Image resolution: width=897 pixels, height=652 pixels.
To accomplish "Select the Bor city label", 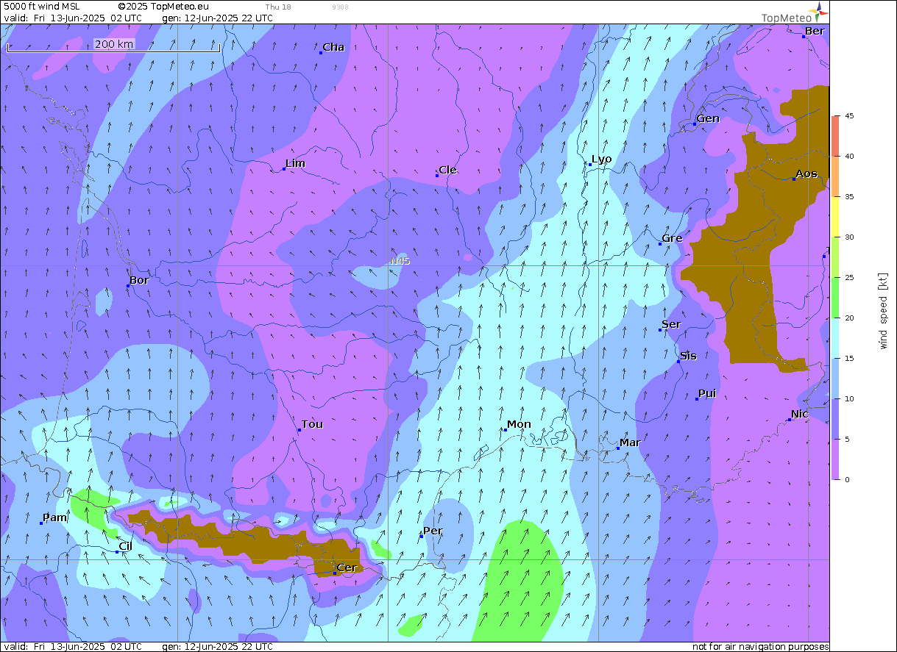I will tap(139, 280).
